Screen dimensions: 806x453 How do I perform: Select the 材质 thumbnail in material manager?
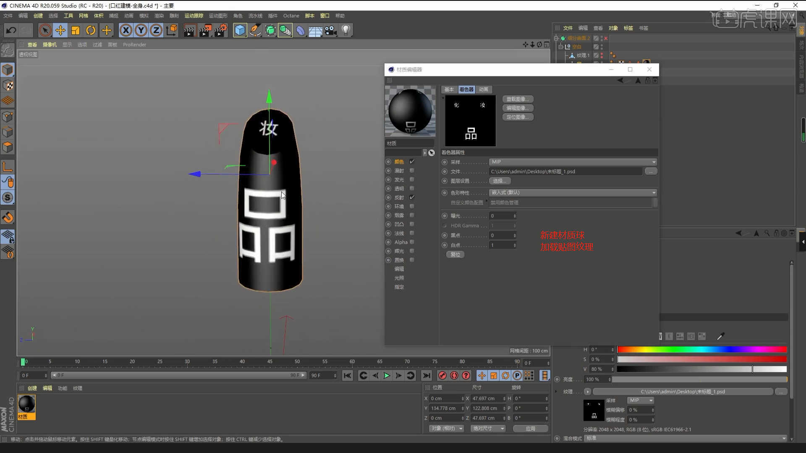[x=26, y=407]
